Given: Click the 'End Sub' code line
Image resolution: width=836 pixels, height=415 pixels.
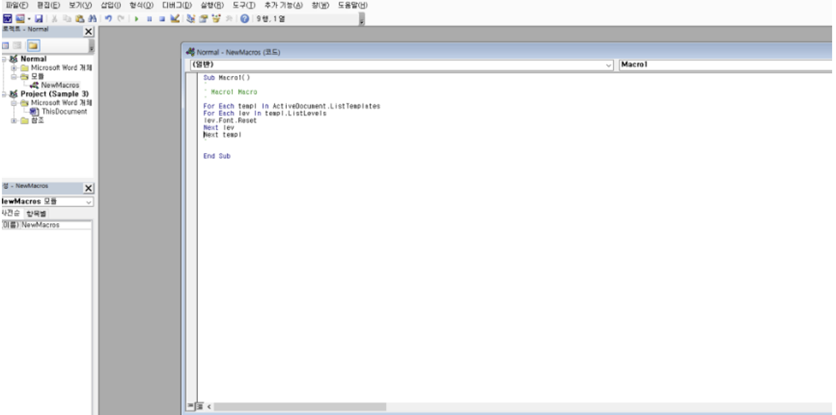Looking at the screenshot, I should (217, 156).
